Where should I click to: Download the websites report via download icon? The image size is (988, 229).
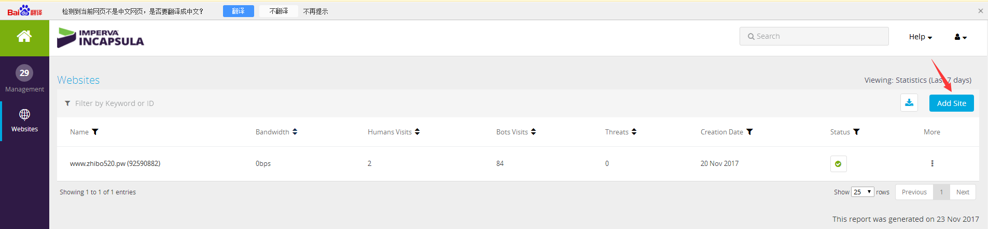point(909,103)
